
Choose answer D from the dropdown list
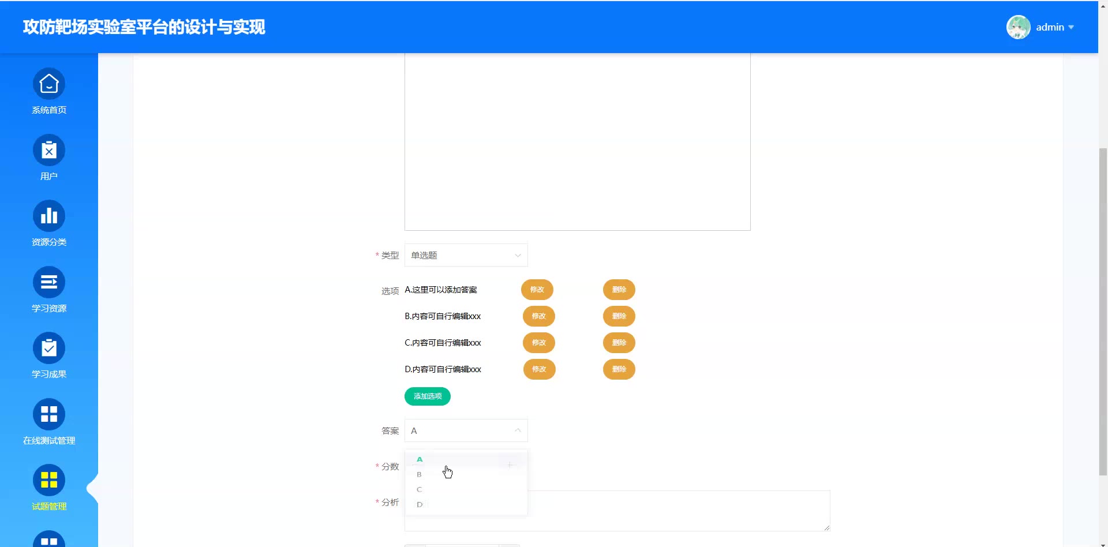pyautogui.click(x=466, y=504)
